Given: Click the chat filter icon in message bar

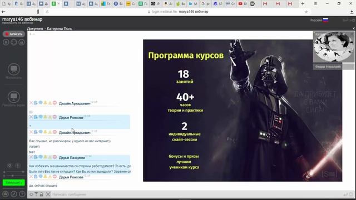Looking at the screenshot, I should coord(36,194).
